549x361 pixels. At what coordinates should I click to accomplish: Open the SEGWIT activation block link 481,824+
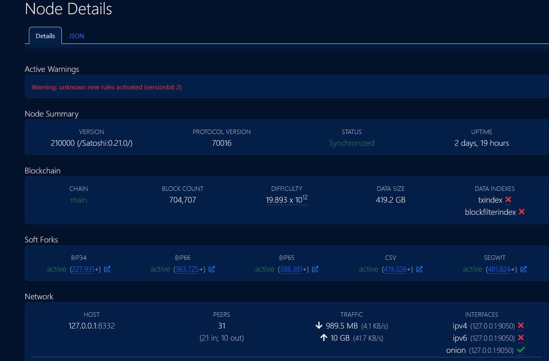499,269
